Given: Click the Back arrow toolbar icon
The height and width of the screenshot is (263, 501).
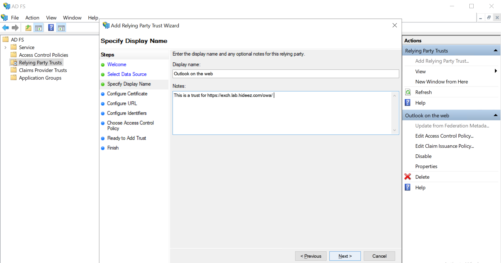Looking at the screenshot, I should [x=5, y=28].
